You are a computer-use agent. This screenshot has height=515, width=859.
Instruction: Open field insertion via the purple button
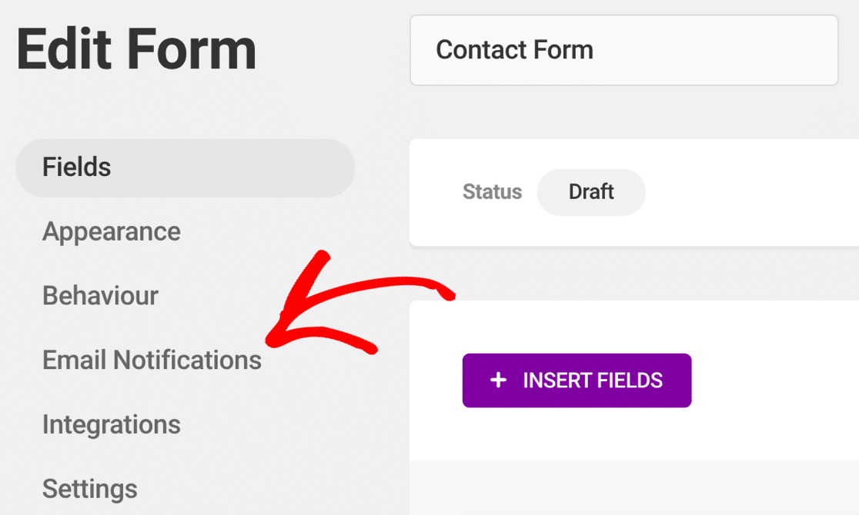coord(577,380)
